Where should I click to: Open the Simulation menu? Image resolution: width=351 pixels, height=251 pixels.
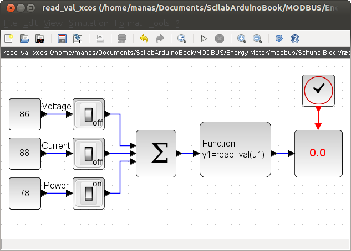89,23
